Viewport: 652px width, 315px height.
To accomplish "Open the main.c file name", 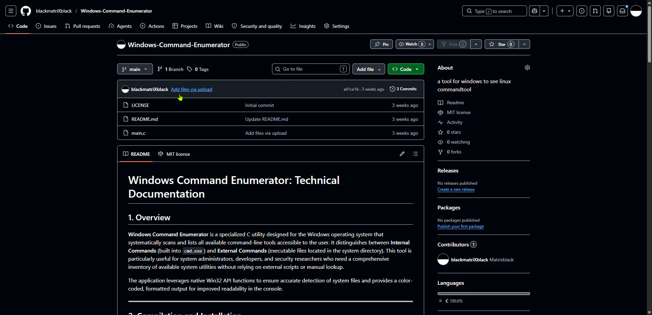I will coord(139,133).
